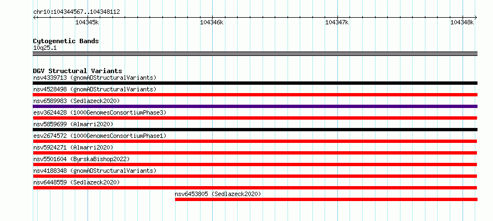The height and width of the screenshot is (221, 493).
Task: Click the red nsv4188348 variant bar
Action: pos(255,176)
